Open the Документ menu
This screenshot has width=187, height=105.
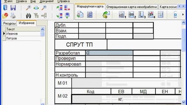point(47,1)
